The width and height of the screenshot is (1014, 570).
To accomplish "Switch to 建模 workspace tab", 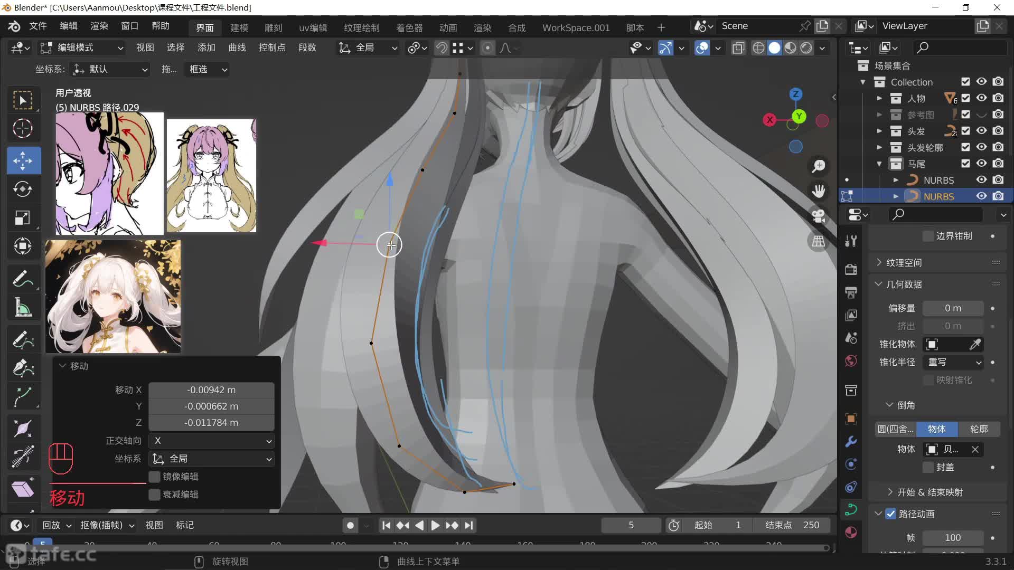I will tap(239, 27).
